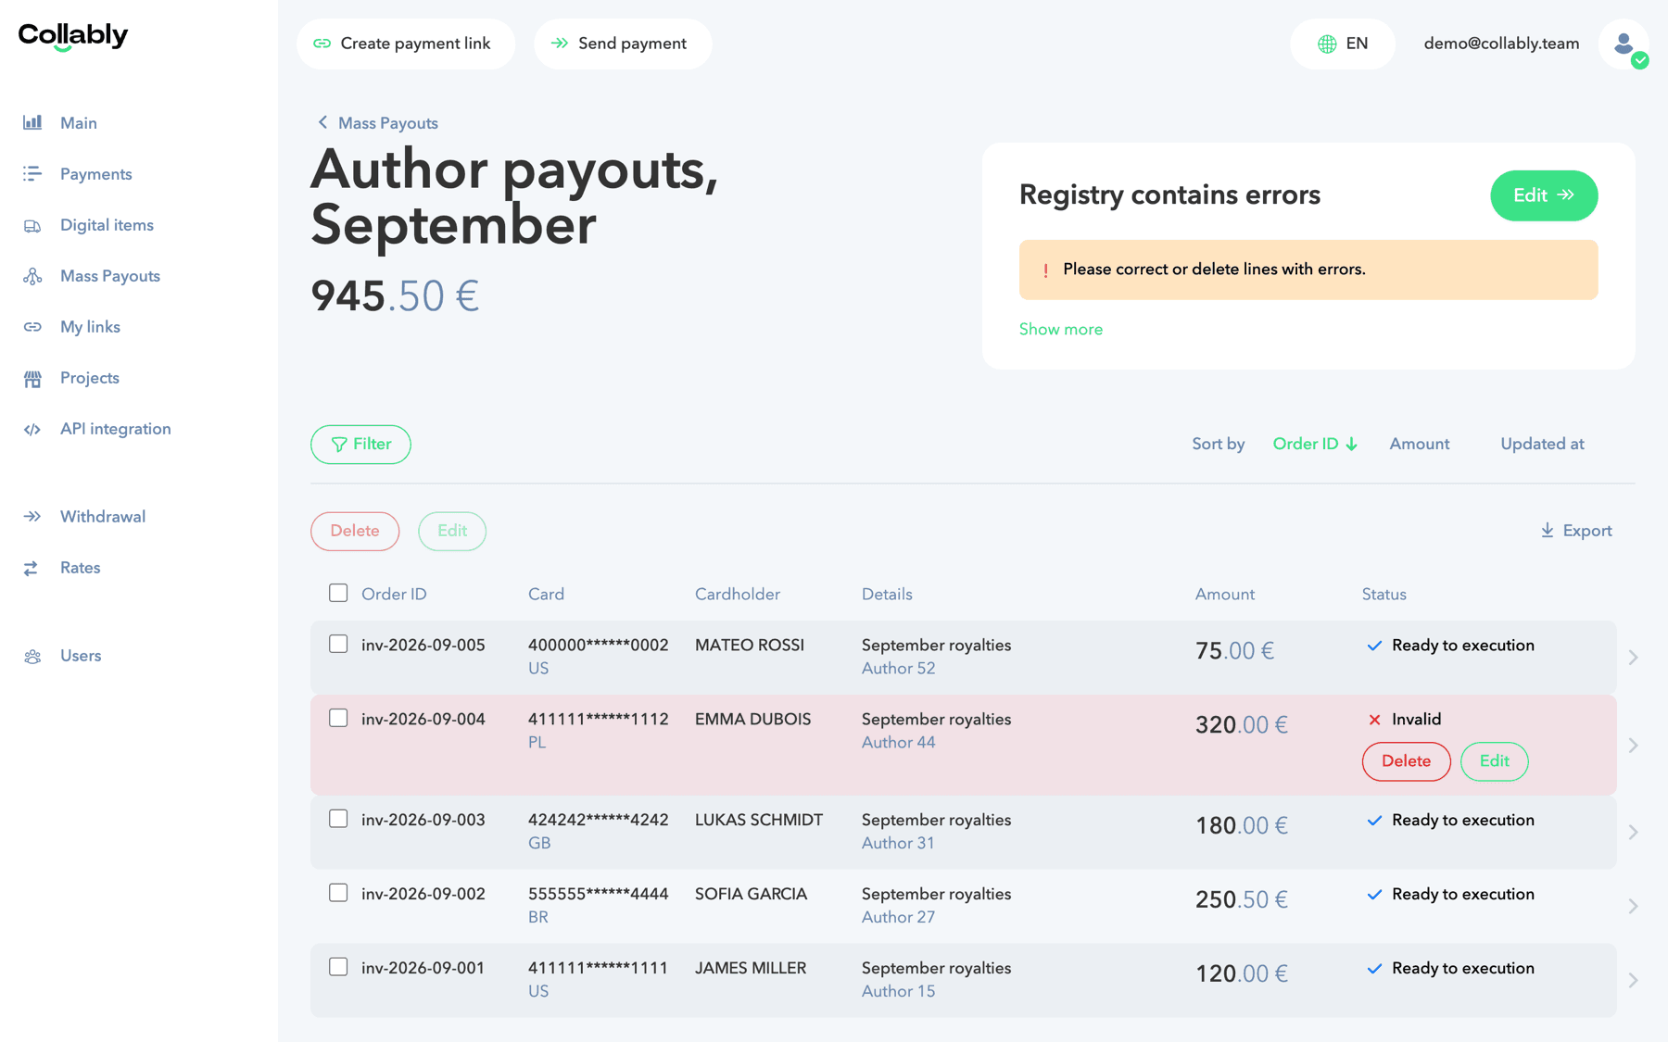Expand the JAMES MILLER row chevron

click(x=1633, y=980)
